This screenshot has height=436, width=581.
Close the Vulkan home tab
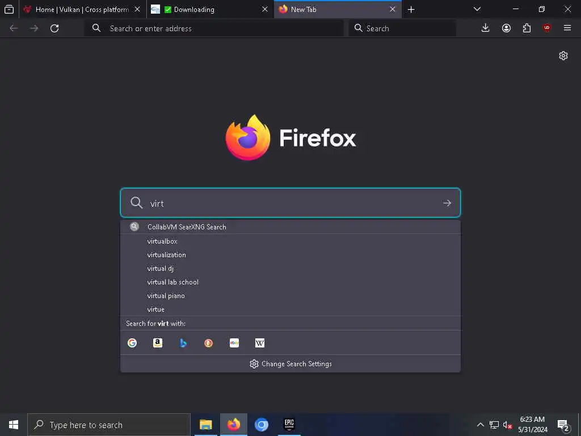point(137,9)
